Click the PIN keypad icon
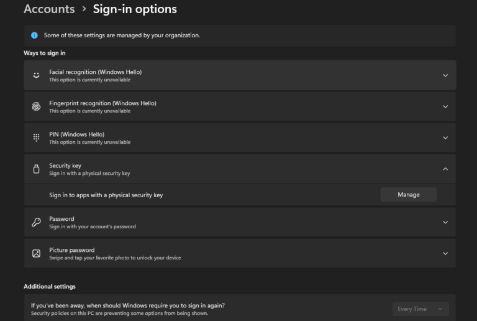 (x=36, y=137)
